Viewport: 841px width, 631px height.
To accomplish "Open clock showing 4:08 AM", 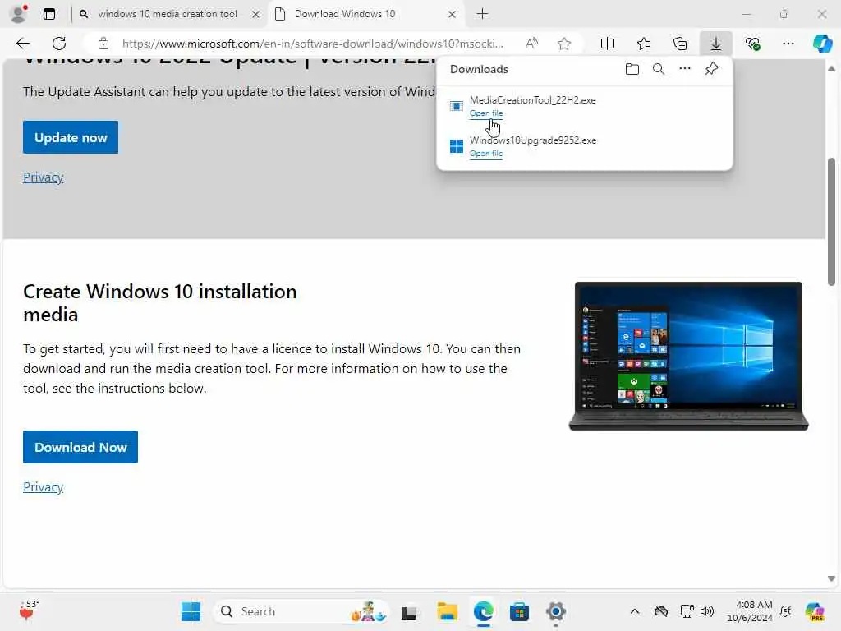I will (749, 611).
